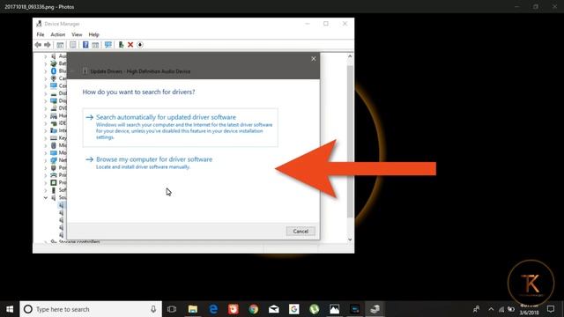
Task: Open the Google app icon in taskbar
Action: pyautogui.click(x=293, y=309)
